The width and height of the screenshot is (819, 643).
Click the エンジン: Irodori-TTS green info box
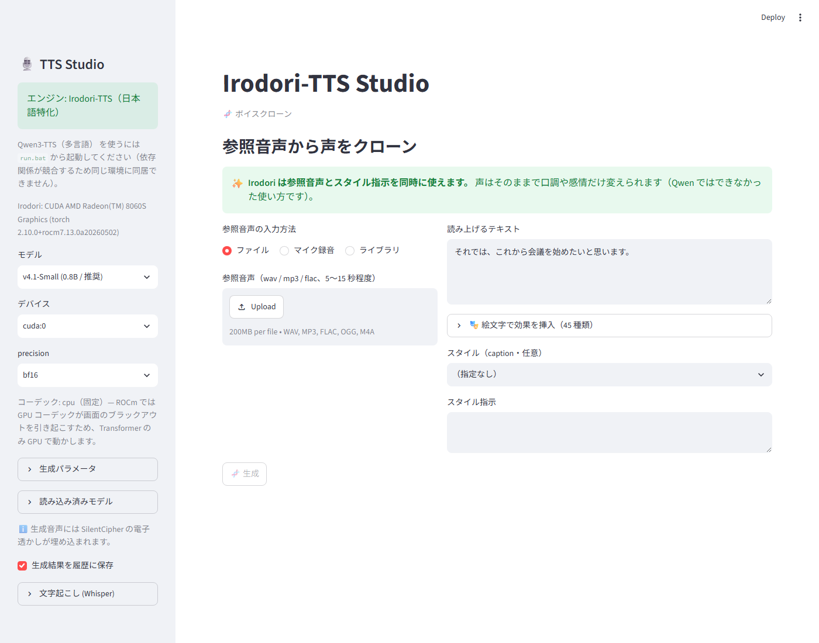[x=88, y=106]
